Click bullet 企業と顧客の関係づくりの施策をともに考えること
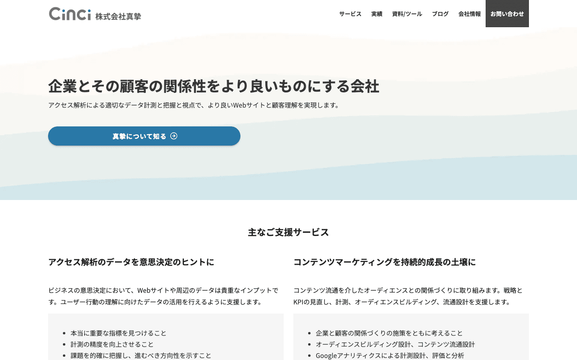Image resolution: width=577 pixels, height=360 pixels. pos(389,333)
